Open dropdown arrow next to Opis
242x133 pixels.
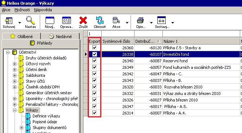[x=151, y=23]
